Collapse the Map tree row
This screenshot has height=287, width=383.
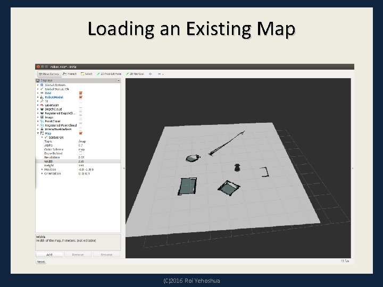38,133
